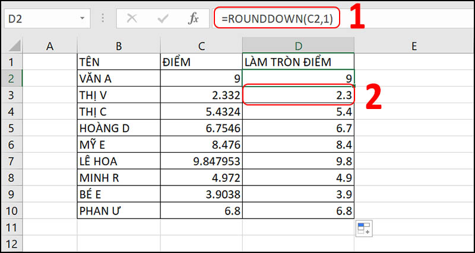This screenshot has height=253, width=475.
Task: Open the Insert Function fx dialog
Action: click(x=193, y=19)
